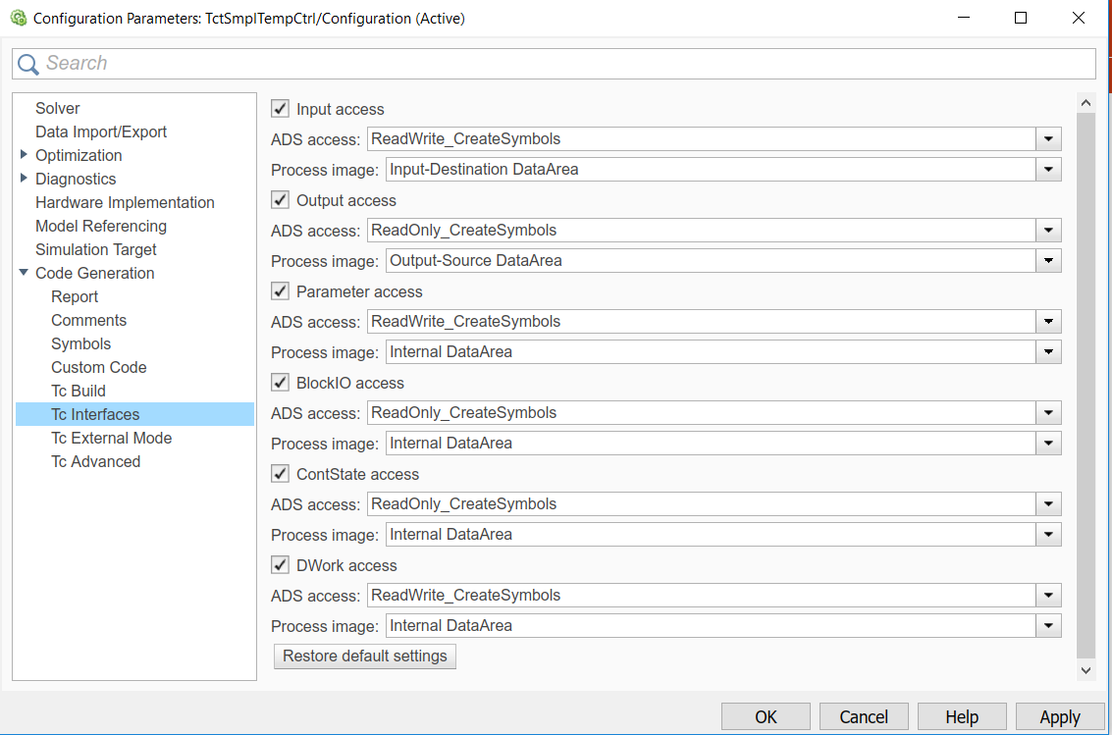This screenshot has height=735, width=1112.
Task: Toggle the BlockIO access checkbox
Action: pyautogui.click(x=280, y=383)
